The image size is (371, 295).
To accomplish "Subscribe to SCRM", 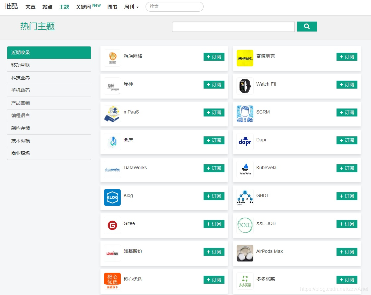I will coord(347,112).
